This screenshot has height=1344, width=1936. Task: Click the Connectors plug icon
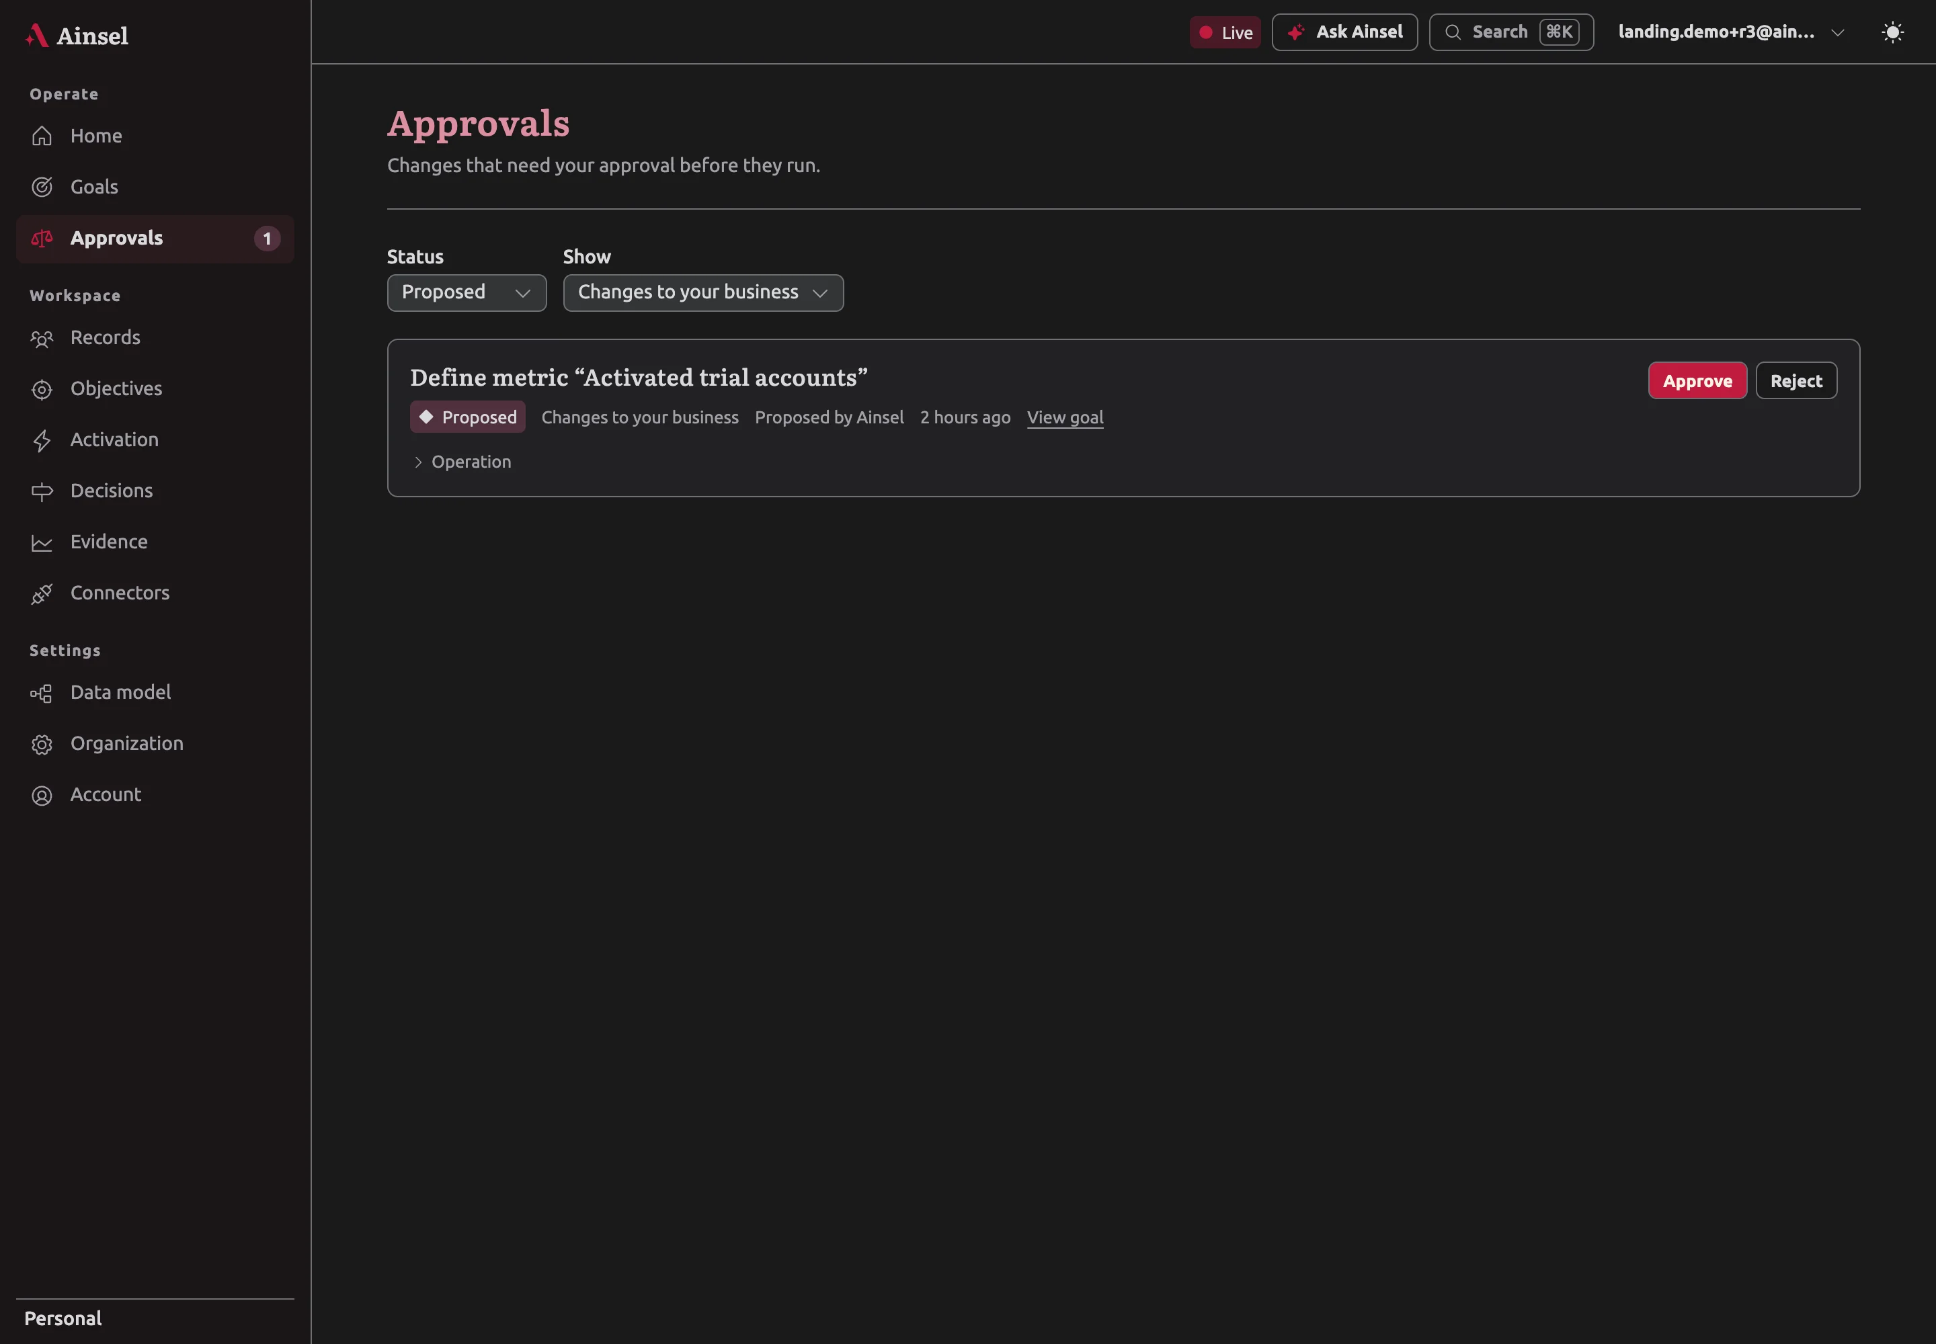tap(42, 593)
